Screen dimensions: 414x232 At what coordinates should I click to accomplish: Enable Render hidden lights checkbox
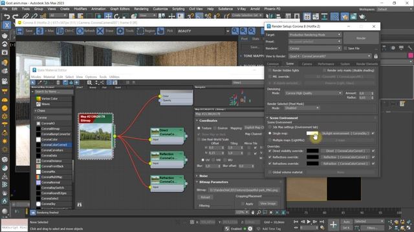270,70
